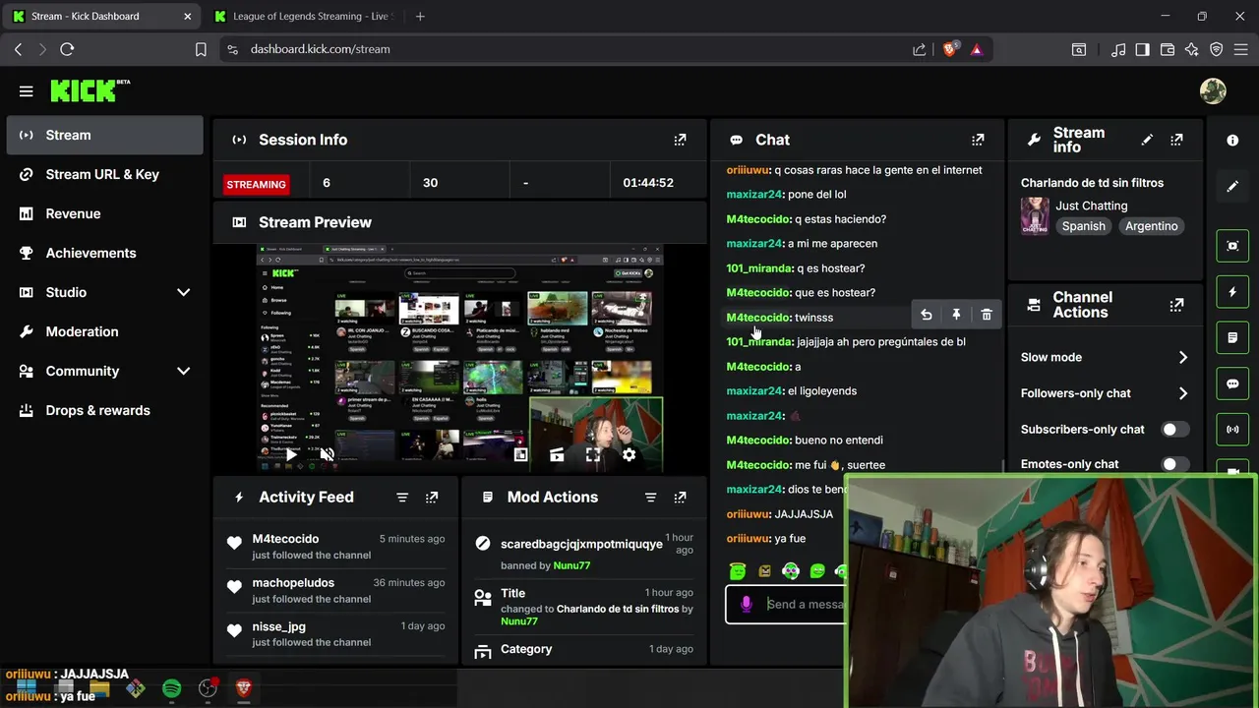Pop out the Activity Feed panel
The image size is (1259, 708).
(432, 498)
